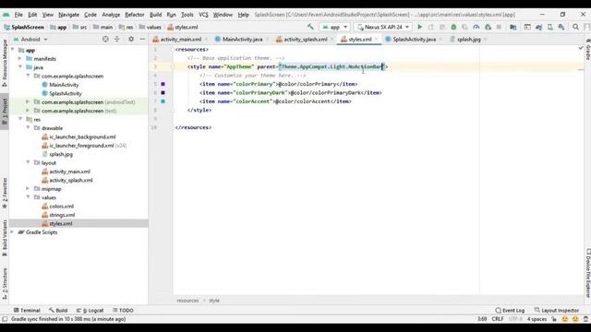Open the Gradle side tab

tap(587, 50)
